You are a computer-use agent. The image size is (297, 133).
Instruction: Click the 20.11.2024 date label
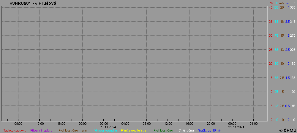point(104,127)
